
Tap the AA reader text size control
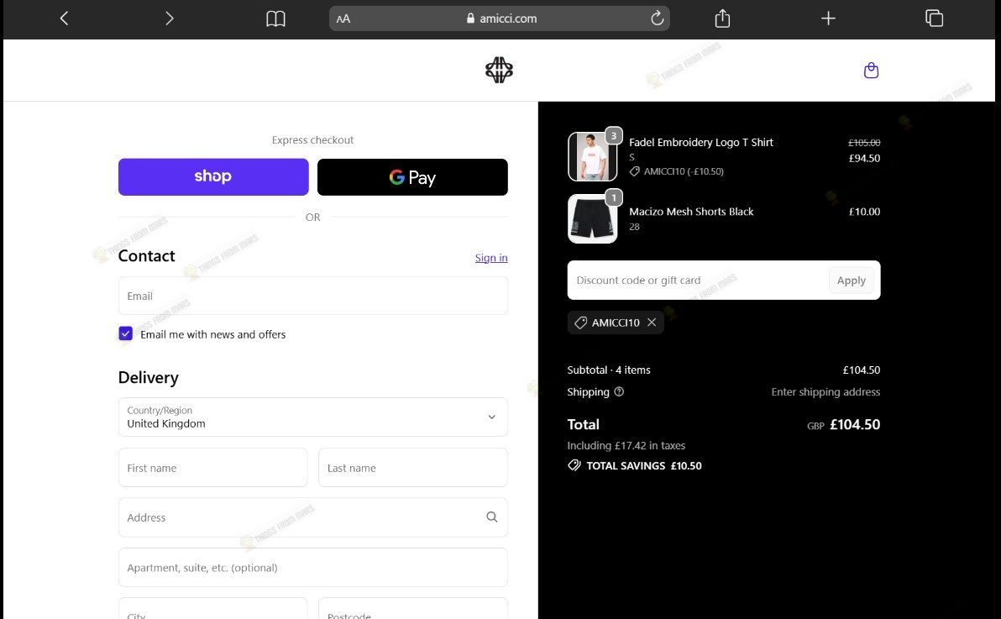tap(343, 18)
